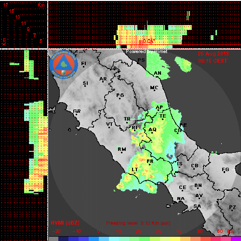This screenshot has height=241, width=241.
Task: Click the GR coastal city marker
Action: (x=76, y=114)
